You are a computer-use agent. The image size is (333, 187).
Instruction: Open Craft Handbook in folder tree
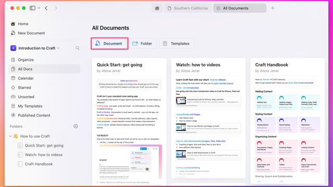click(x=39, y=164)
